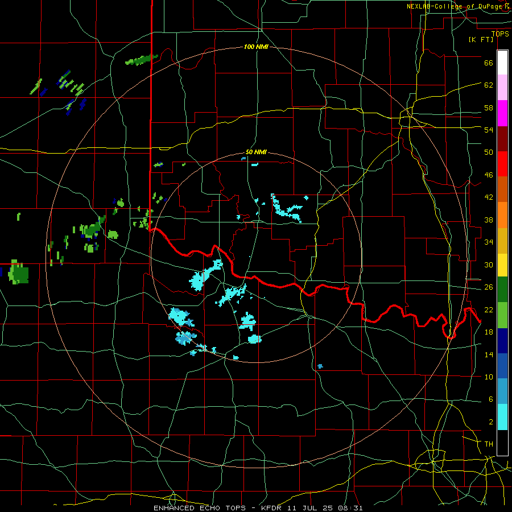512x512 pixels.
Task: Select the dark red maroon legend swatch
Action: pyautogui.click(x=502, y=139)
